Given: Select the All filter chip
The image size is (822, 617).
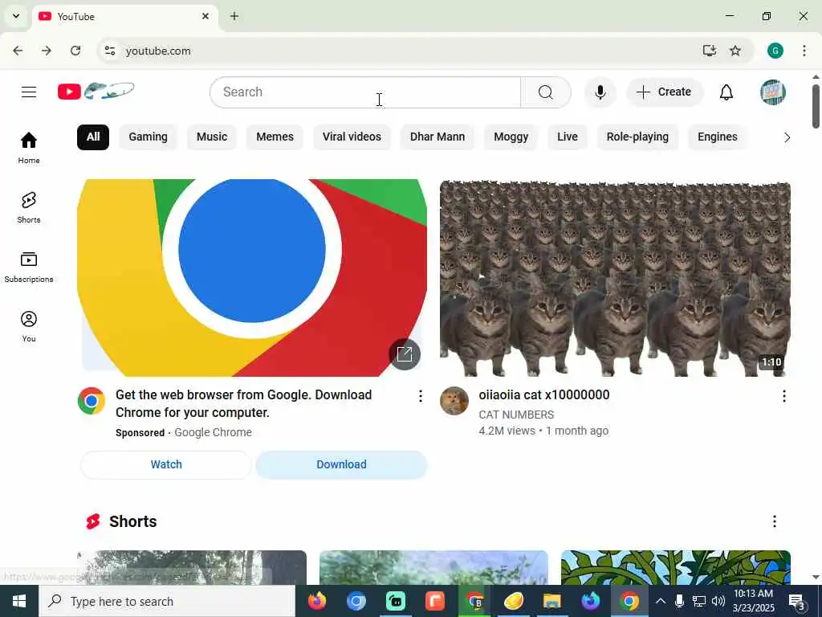Looking at the screenshot, I should coord(93,137).
